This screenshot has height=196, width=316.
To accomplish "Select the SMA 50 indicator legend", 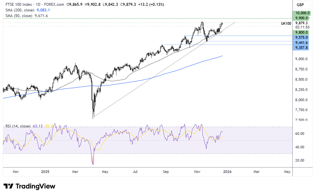I will (19, 16).
